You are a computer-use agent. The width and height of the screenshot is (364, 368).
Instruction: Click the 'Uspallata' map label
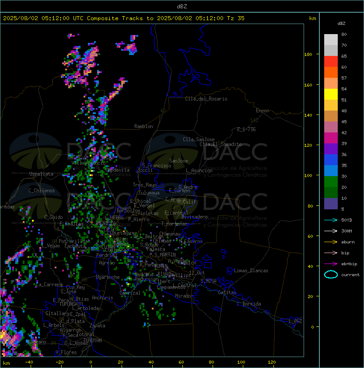click(x=41, y=174)
